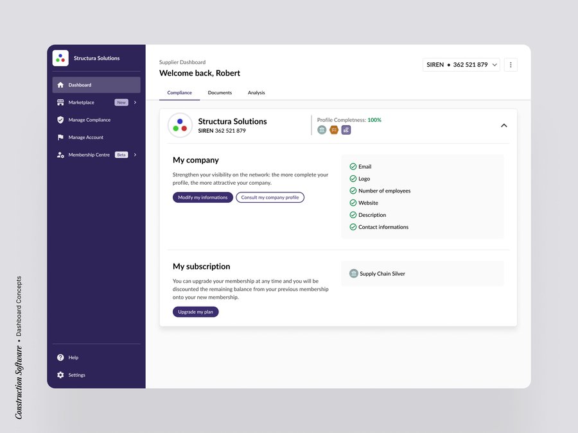Open the three-dot more options menu
Image resolution: width=578 pixels, height=433 pixels.
(511, 65)
